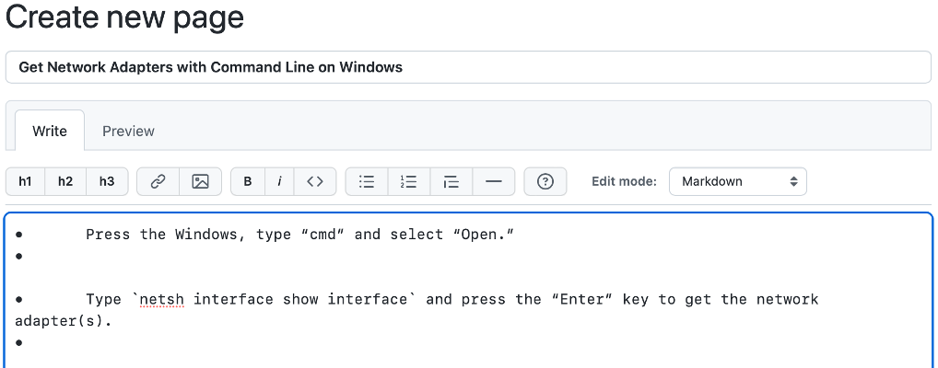Insert an h2 heading

click(x=65, y=181)
